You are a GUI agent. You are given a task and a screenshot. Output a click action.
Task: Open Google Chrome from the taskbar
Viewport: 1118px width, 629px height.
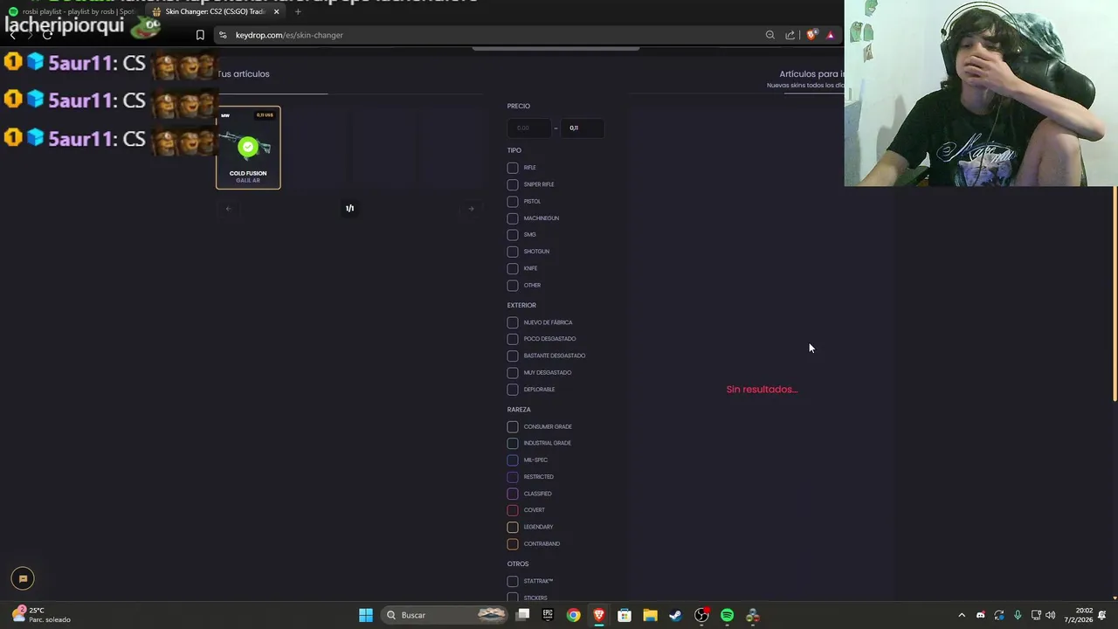tap(573, 615)
